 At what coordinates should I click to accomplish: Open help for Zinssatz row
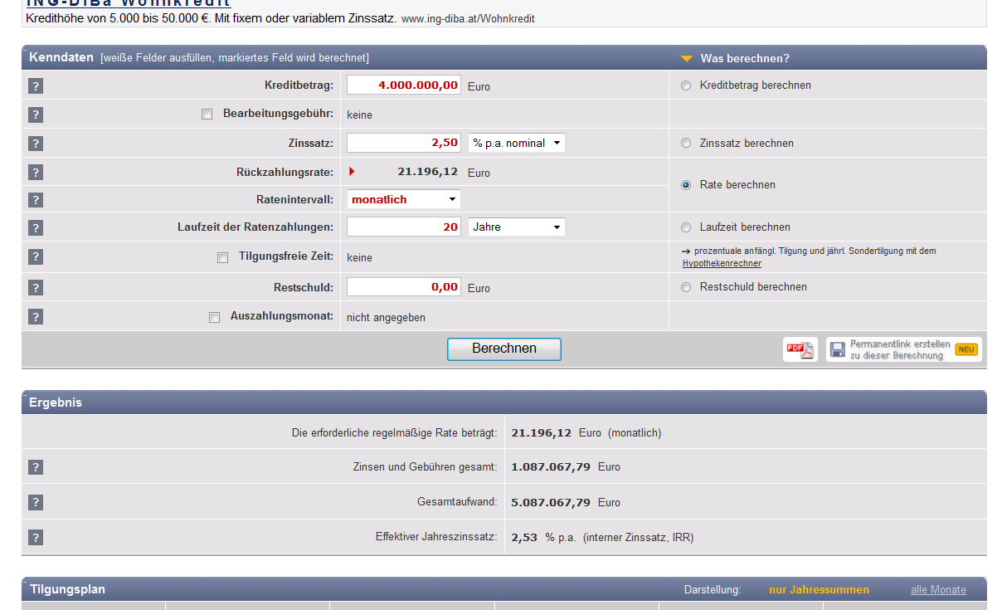coord(35,143)
